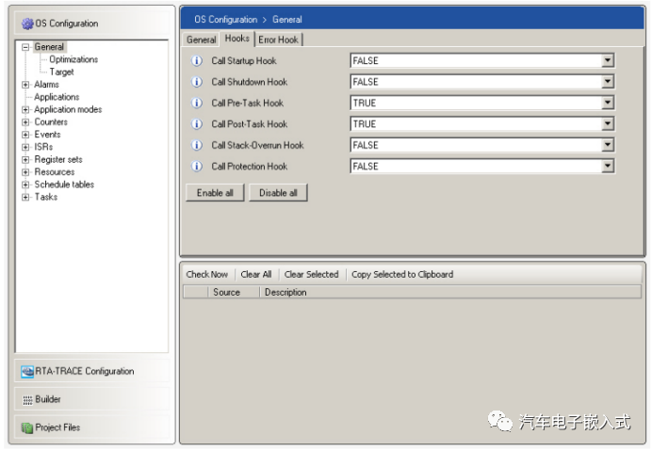Open the Builder section
The height and width of the screenshot is (451, 652).
tap(92, 399)
